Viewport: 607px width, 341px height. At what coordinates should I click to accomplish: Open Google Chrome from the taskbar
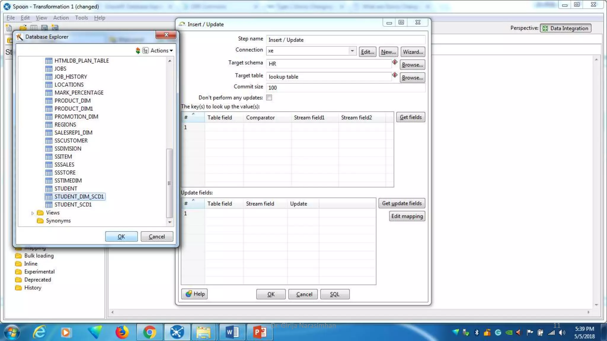coord(150,332)
